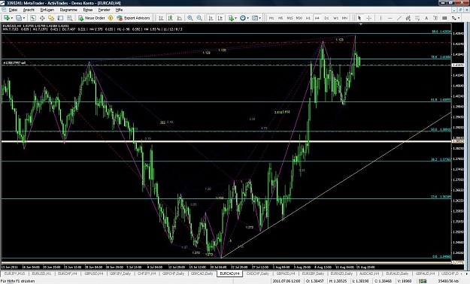Toggle chart auto scroll icon

click(211, 18)
